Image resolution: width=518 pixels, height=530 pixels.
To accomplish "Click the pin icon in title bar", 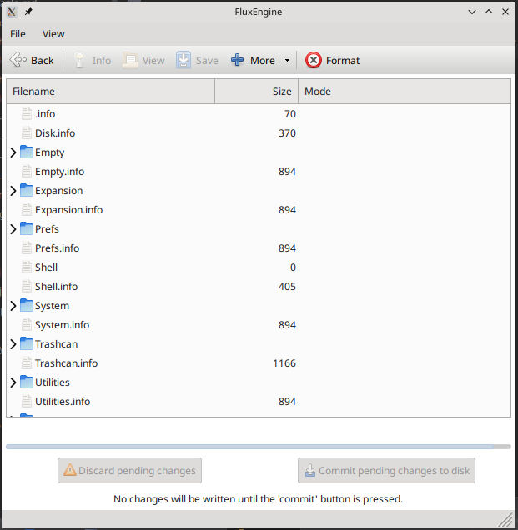I will (x=28, y=12).
